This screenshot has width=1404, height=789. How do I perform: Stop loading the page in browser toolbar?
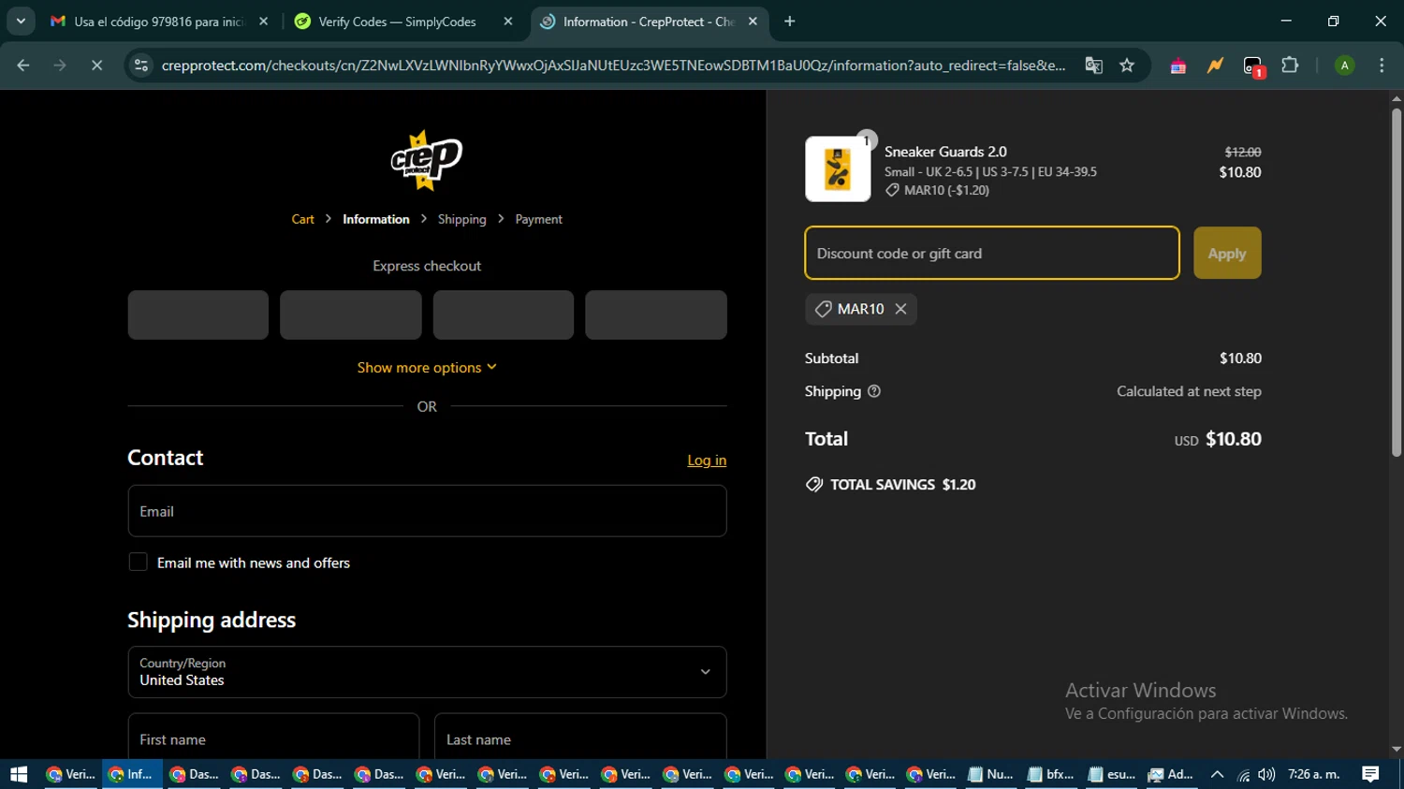tap(96, 66)
